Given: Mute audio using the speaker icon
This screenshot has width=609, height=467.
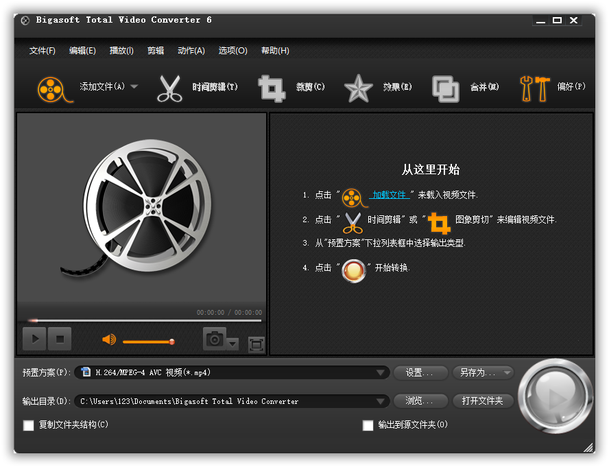Looking at the screenshot, I should point(109,339).
